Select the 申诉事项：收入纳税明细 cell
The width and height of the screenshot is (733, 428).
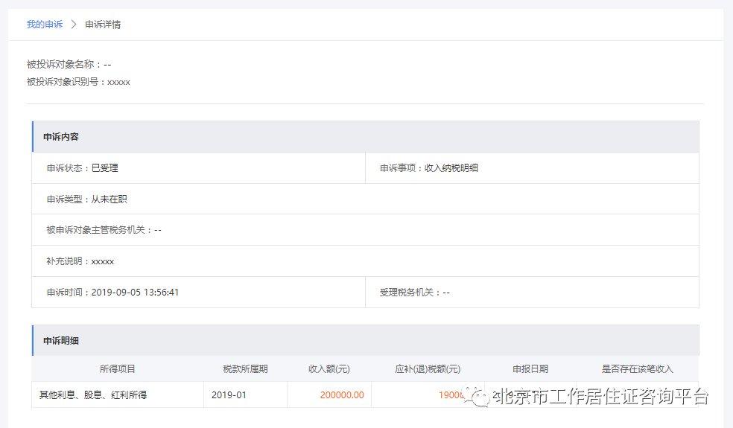[x=532, y=167]
